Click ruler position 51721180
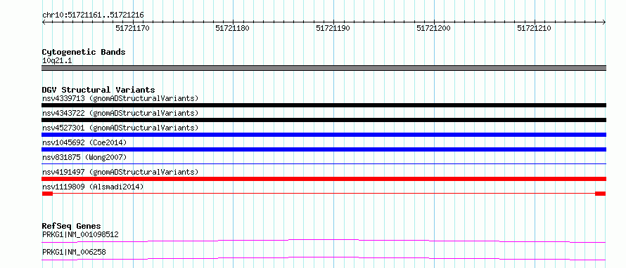 (x=232, y=28)
